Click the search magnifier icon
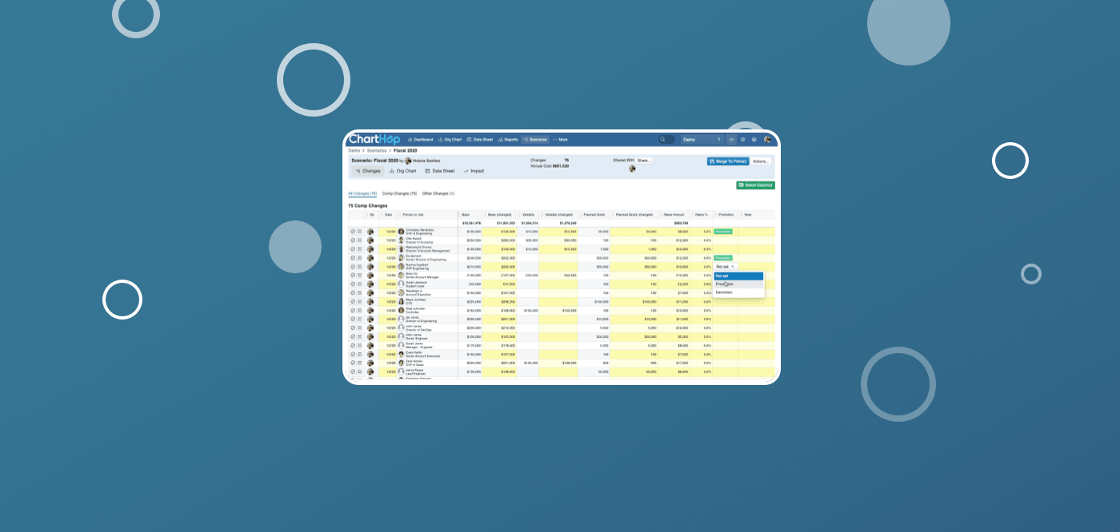 (x=662, y=139)
